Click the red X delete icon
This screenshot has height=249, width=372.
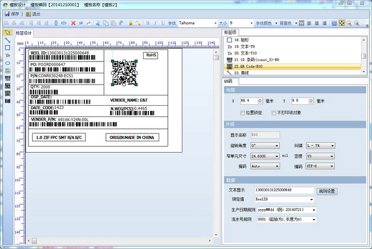(73, 23)
